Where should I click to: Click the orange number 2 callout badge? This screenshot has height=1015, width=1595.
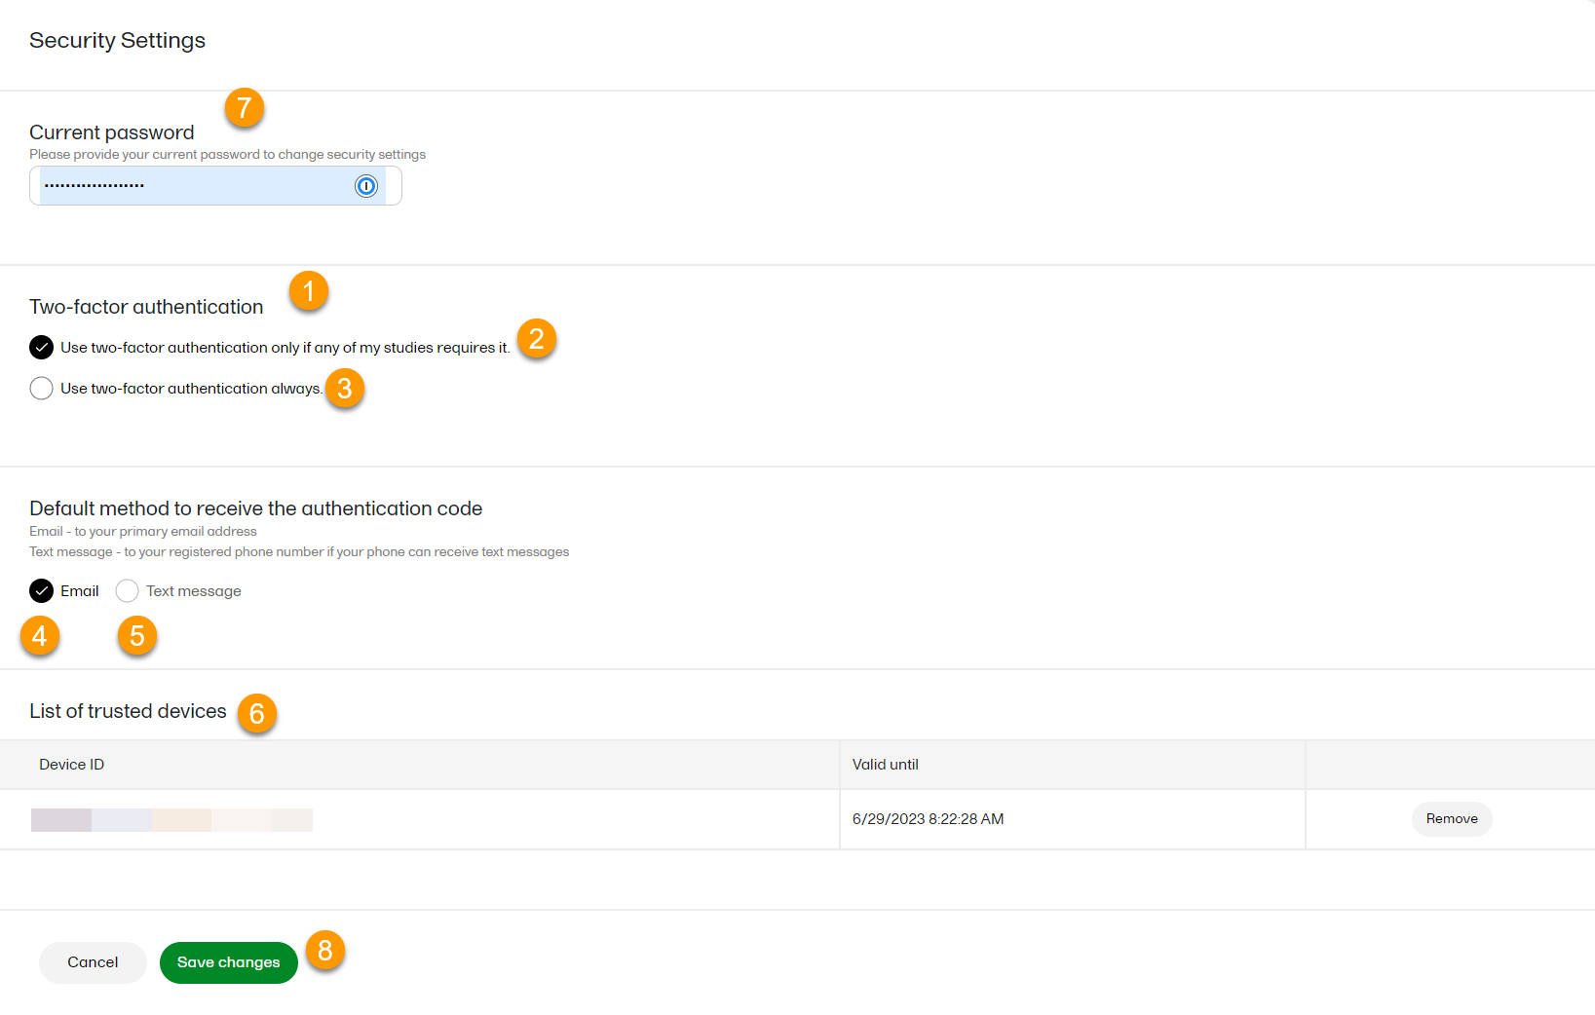coord(536,339)
